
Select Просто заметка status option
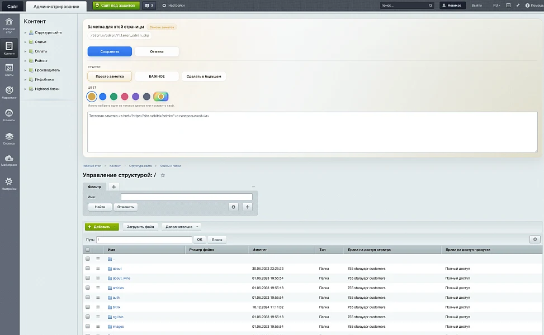(x=110, y=76)
